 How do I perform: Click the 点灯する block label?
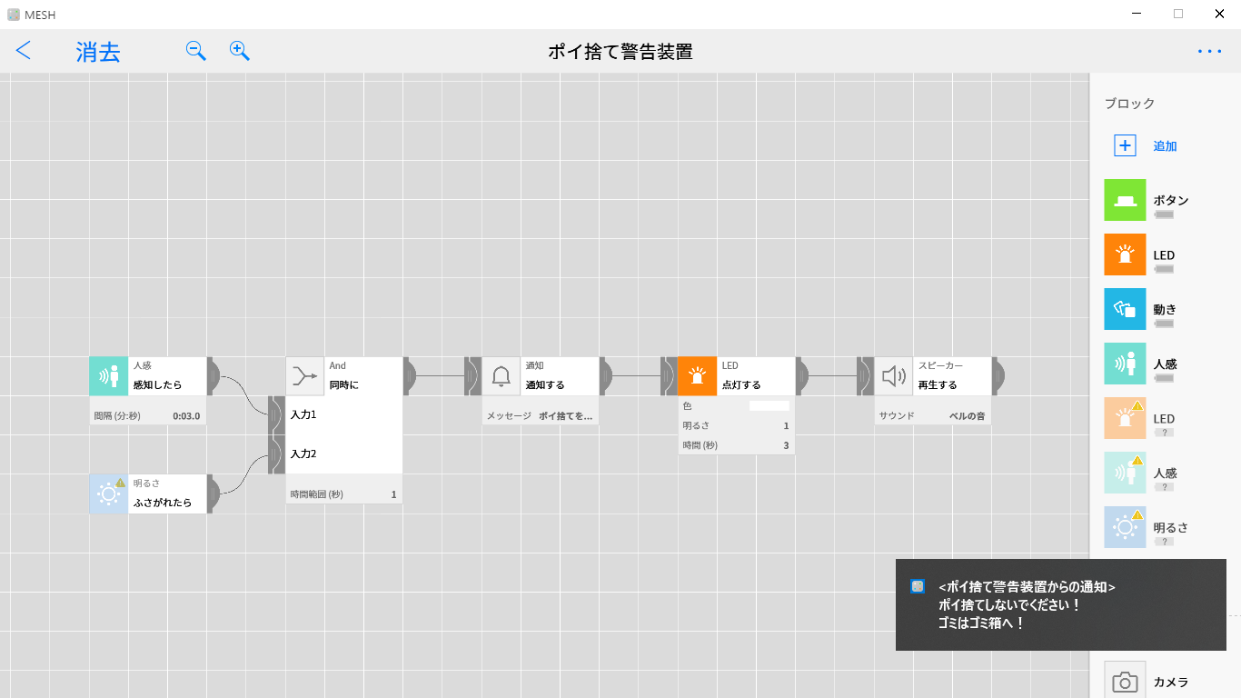pyautogui.click(x=741, y=385)
